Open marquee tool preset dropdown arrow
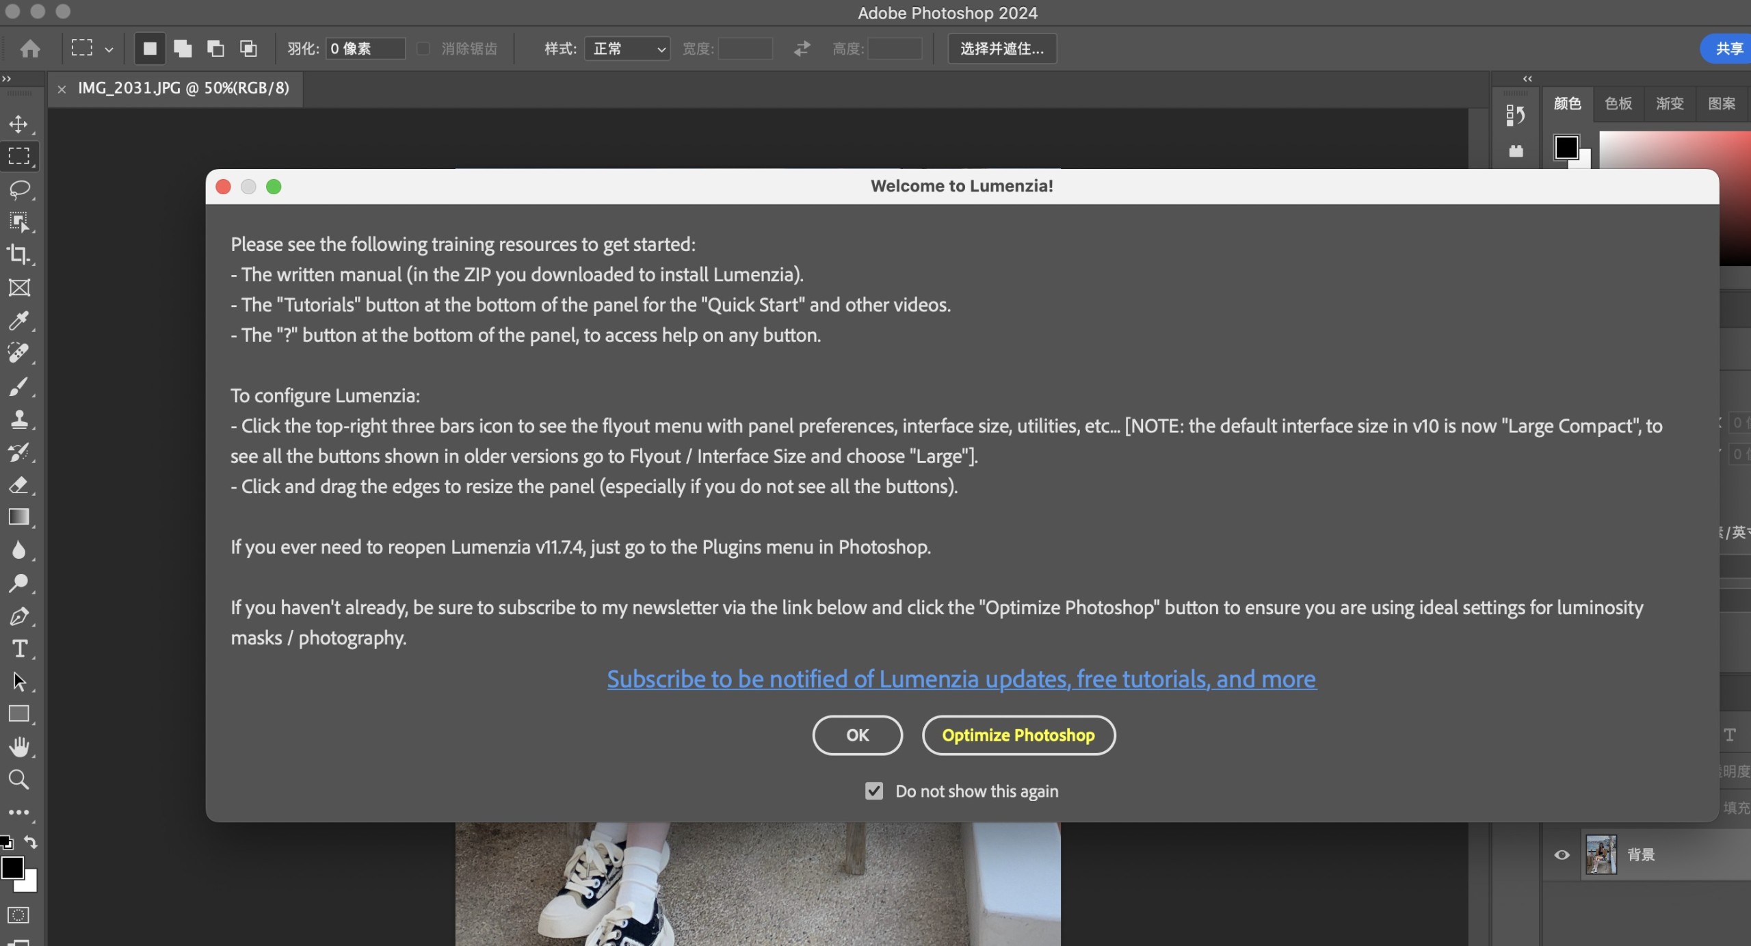Screen dimensions: 1751x946 click(x=109, y=49)
